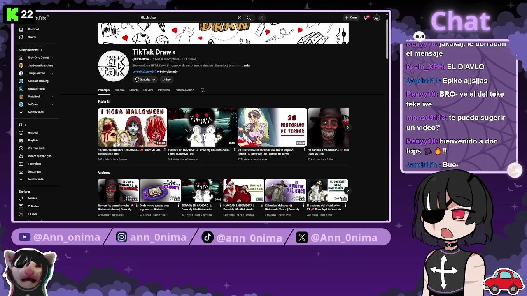Expand the Suscripciones section chevron
Screen dimensions: 527x296
[41, 50]
